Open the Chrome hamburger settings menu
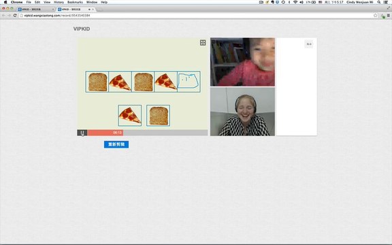Viewport: 392px width, 245px height. 388,16
